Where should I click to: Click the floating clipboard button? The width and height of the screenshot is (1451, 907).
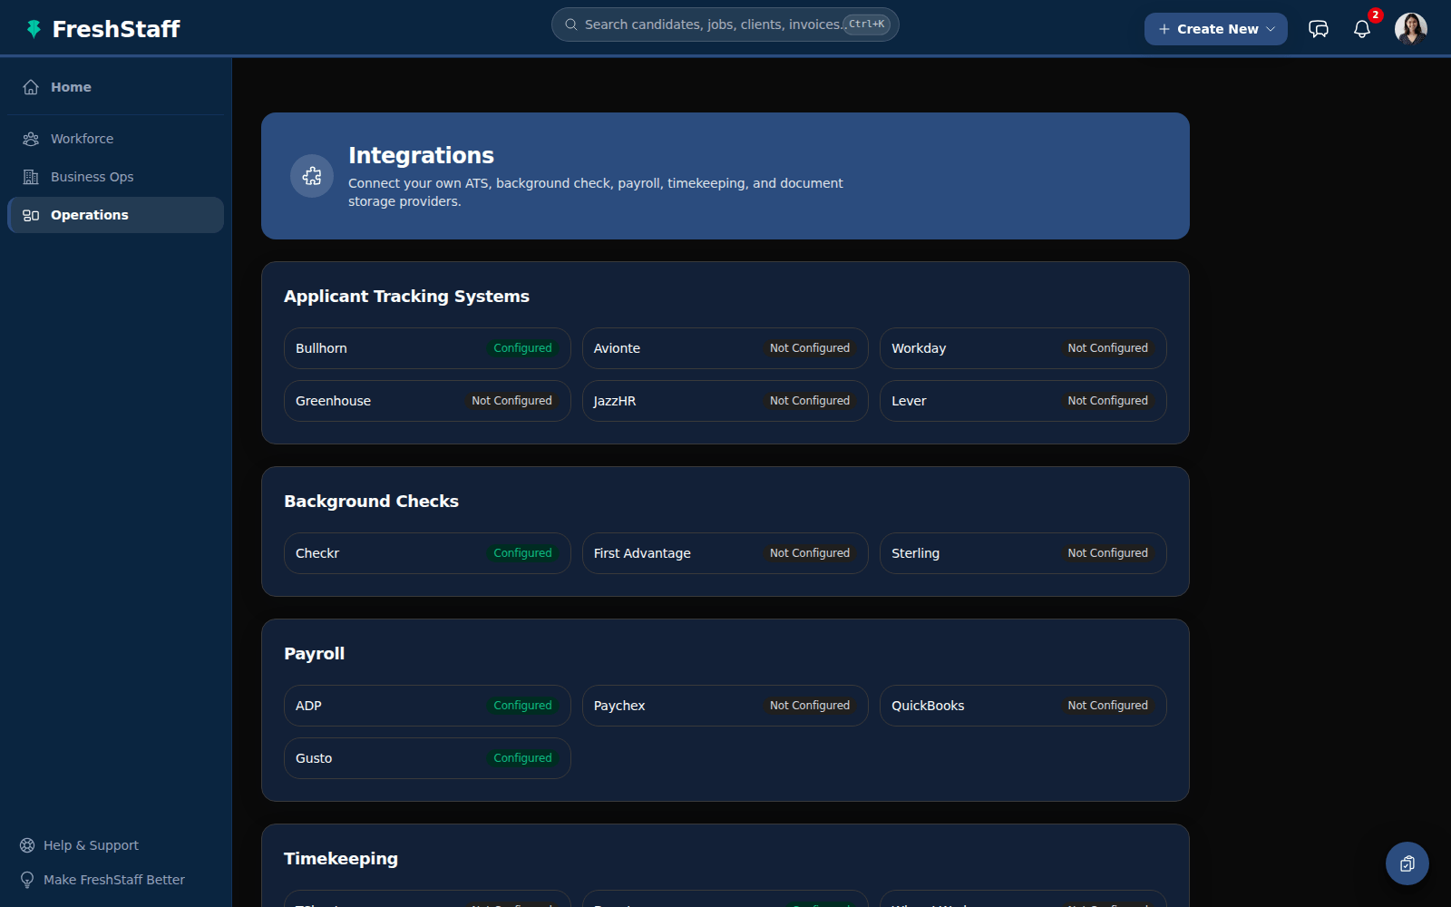[x=1407, y=863]
